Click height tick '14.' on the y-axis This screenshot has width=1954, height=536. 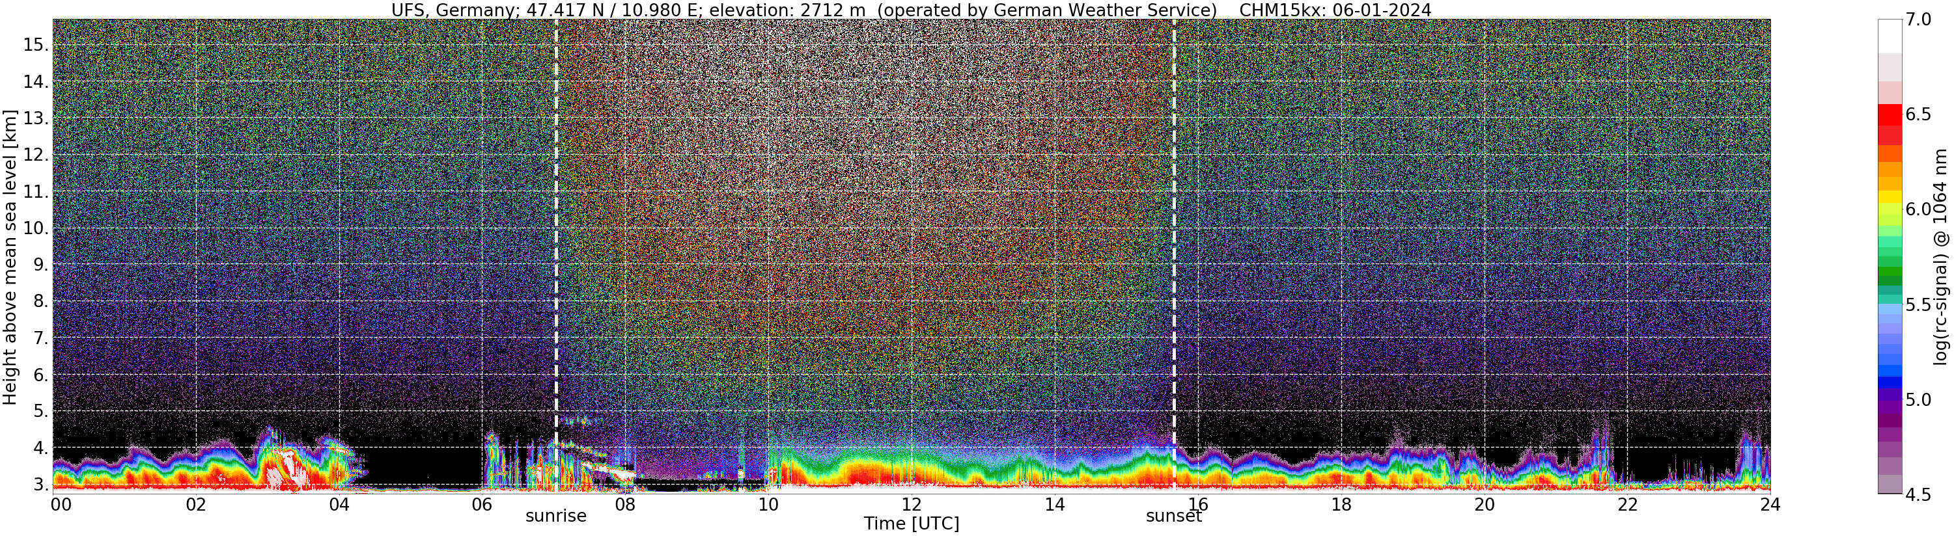[x=35, y=81]
